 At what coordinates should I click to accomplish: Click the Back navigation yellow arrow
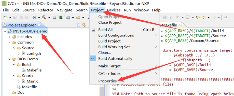click(203, 18)
